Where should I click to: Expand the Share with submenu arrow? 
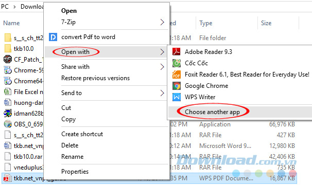pyautogui.click(x=162, y=67)
